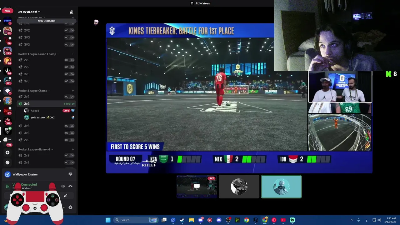Click the taskbar Search box
This screenshot has width=400, height=225.
pos(136,220)
